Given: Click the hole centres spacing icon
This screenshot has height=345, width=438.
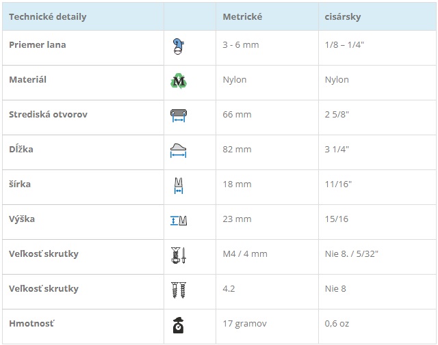Looking at the screenshot, I should (179, 115).
